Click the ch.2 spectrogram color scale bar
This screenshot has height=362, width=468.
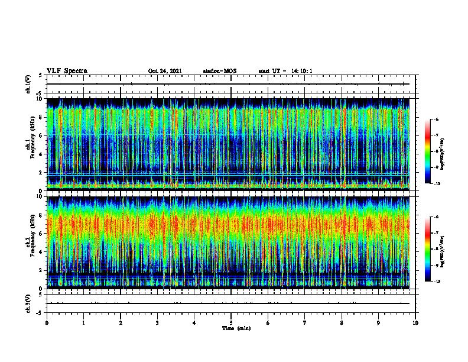(x=427, y=249)
